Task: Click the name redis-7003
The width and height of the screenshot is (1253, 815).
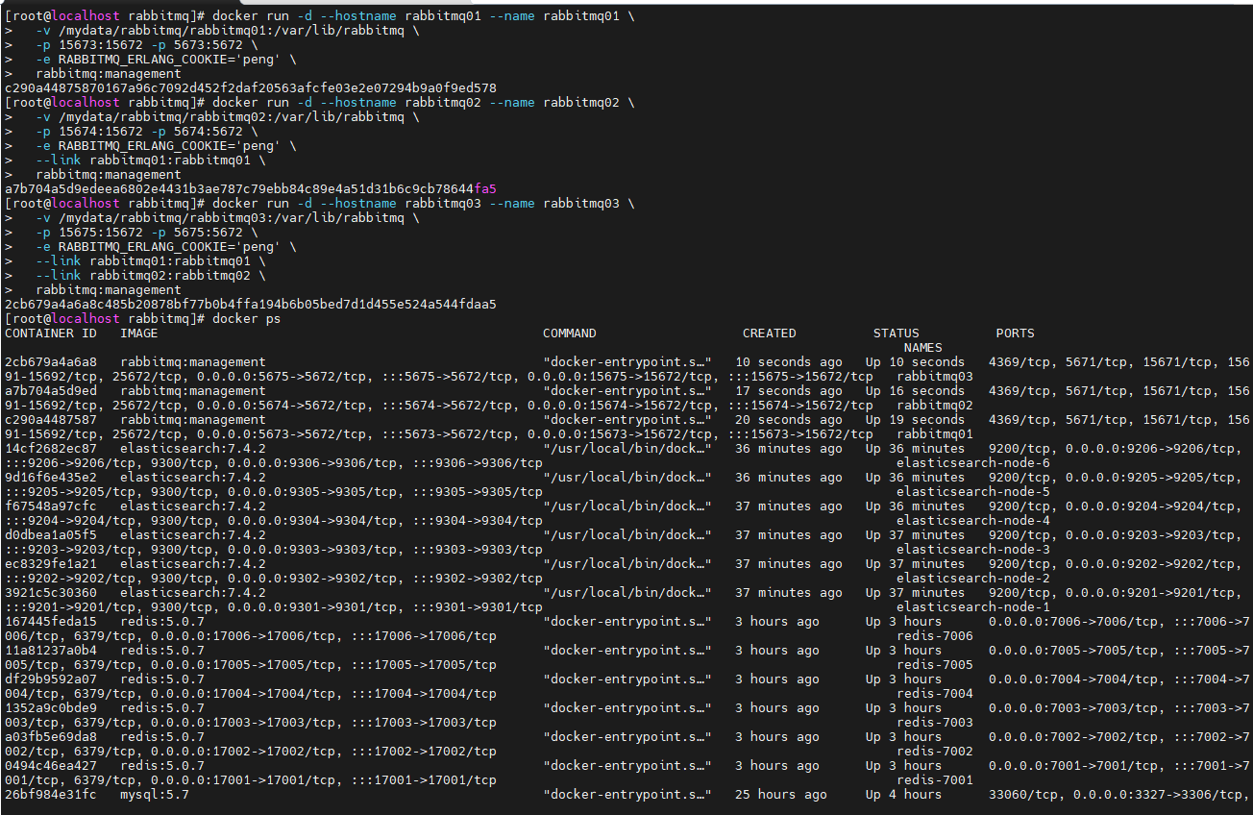Action: point(935,723)
